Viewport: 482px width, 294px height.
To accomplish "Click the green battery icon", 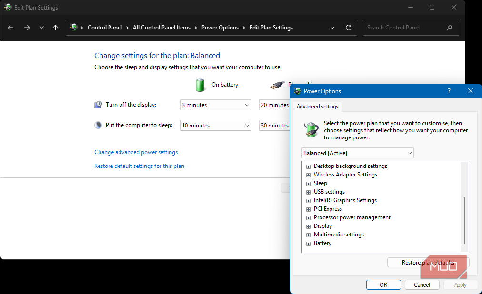I will (x=200, y=85).
